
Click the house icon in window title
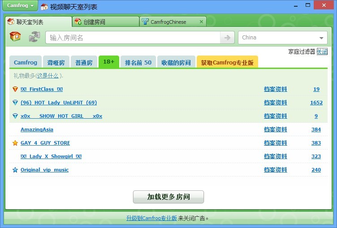pyautogui.click(x=44, y=7)
